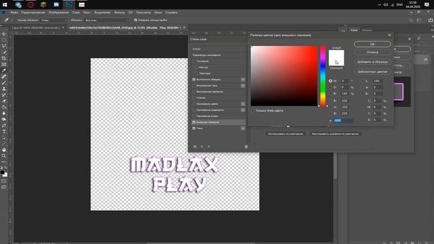Enable Внутреннее свечение (Inner Glow) effect
This screenshot has width=434, height=244.
[x=194, y=91]
